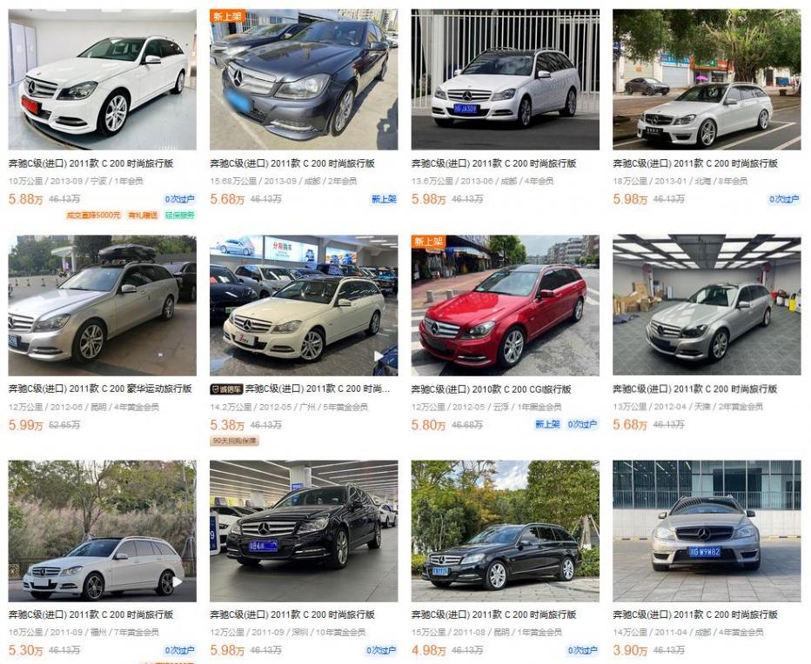
Task: Click the play icon on cream wagon photo
Action: pyautogui.click(x=379, y=356)
